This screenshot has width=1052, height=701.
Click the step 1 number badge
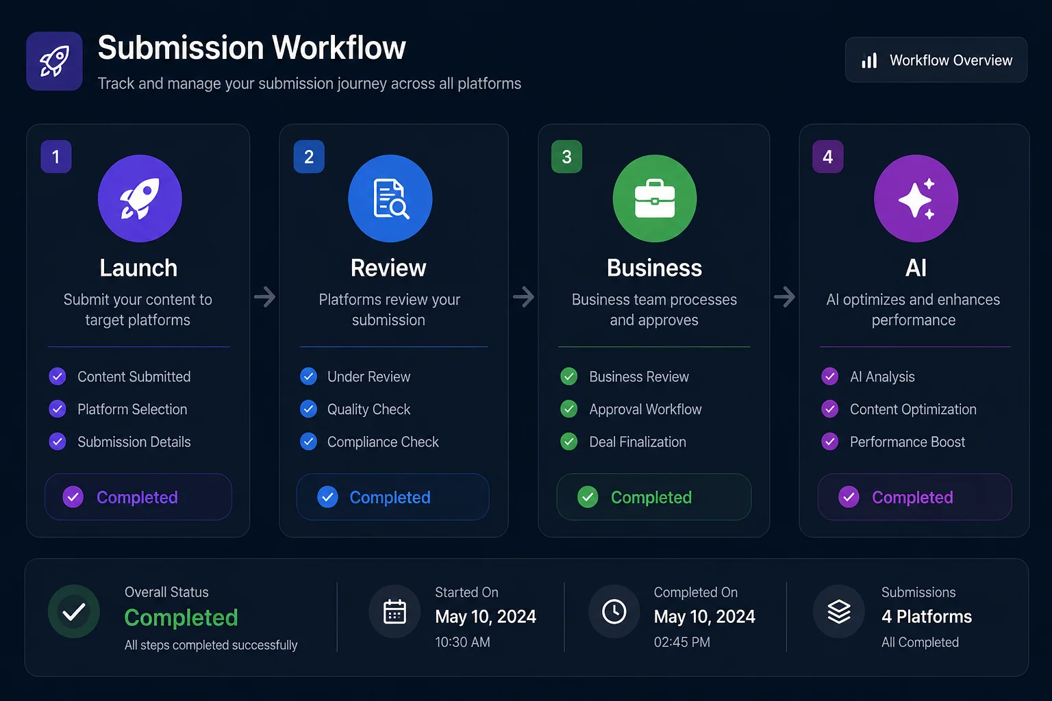pos(56,157)
